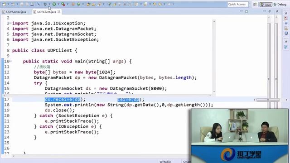Click the import java.net.SocketException line
The height and width of the screenshot is (163, 290).
[55, 39]
